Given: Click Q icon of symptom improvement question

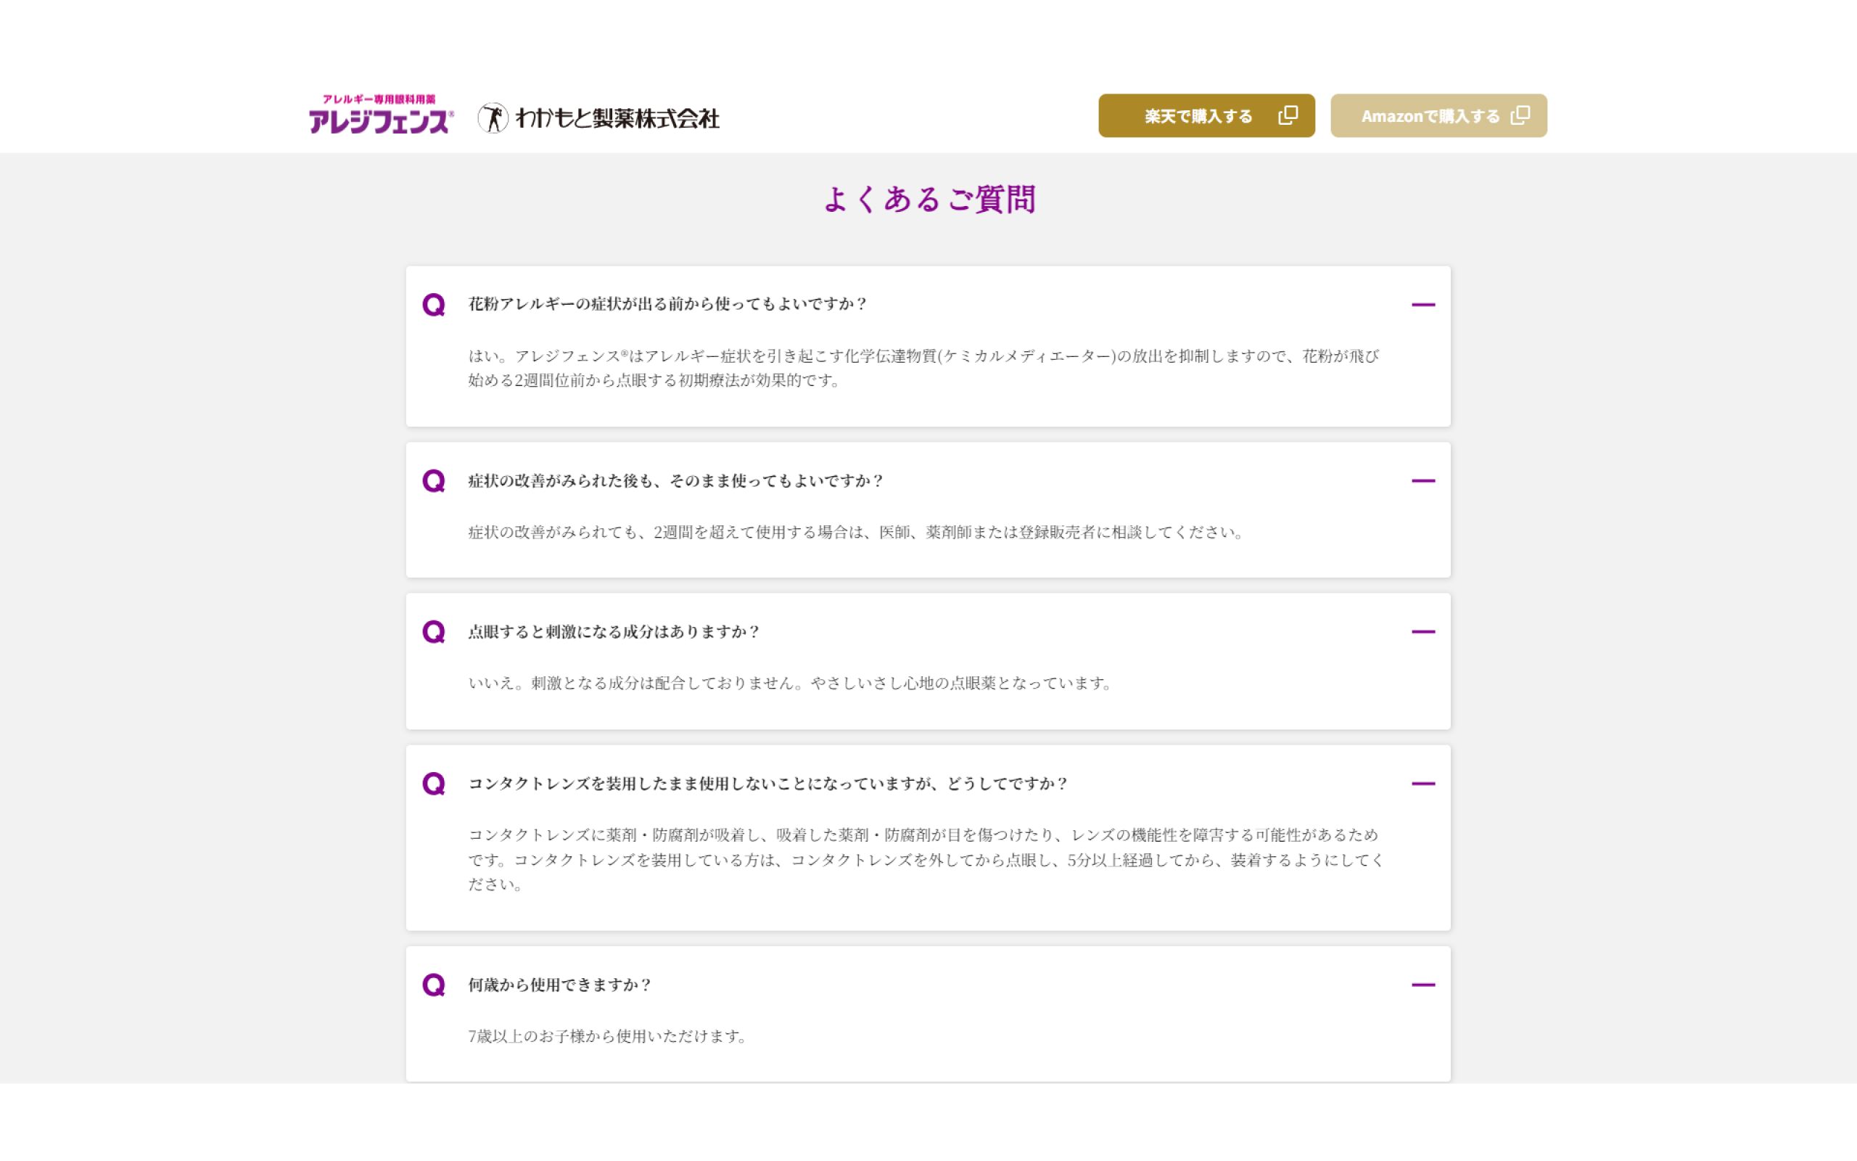Looking at the screenshot, I should [x=434, y=481].
